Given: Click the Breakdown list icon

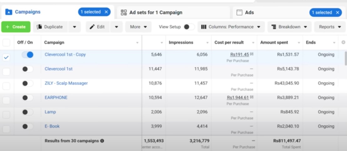Looking at the screenshot, I should click(x=274, y=27).
